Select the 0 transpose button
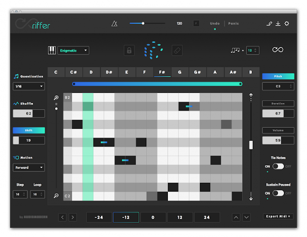This screenshot has width=307, height=237. click(153, 217)
